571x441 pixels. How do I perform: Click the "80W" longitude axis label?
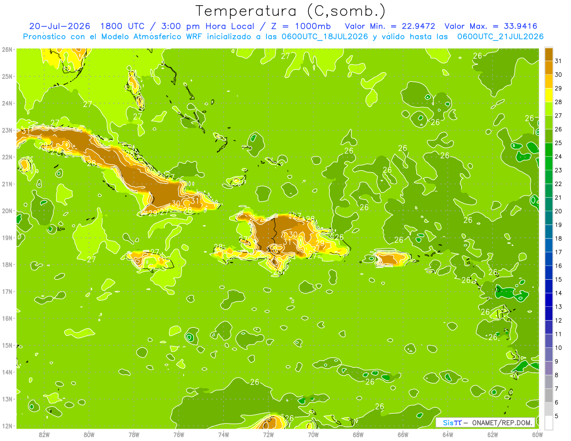click(x=89, y=434)
